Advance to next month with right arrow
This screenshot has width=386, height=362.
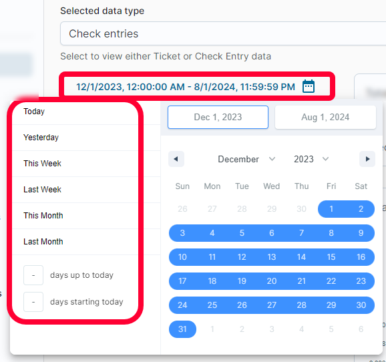coord(367,159)
